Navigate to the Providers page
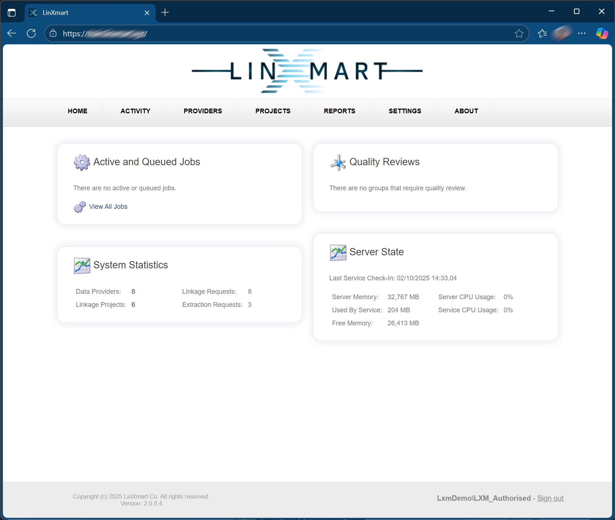Viewport: 615px width, 520px height. (x=202, y=111)
